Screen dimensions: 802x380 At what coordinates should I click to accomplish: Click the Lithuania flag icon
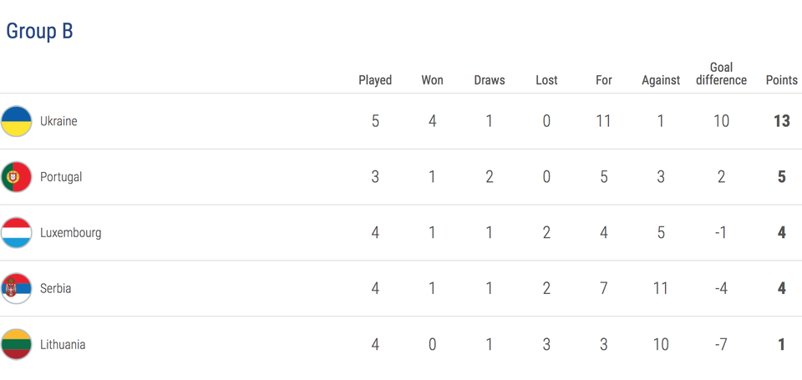pyautogui.click(x=17, y=345)
